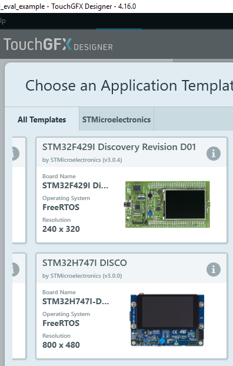Open info for STM32H747I DISCO template
233x366 pixels.
[214, 269]
